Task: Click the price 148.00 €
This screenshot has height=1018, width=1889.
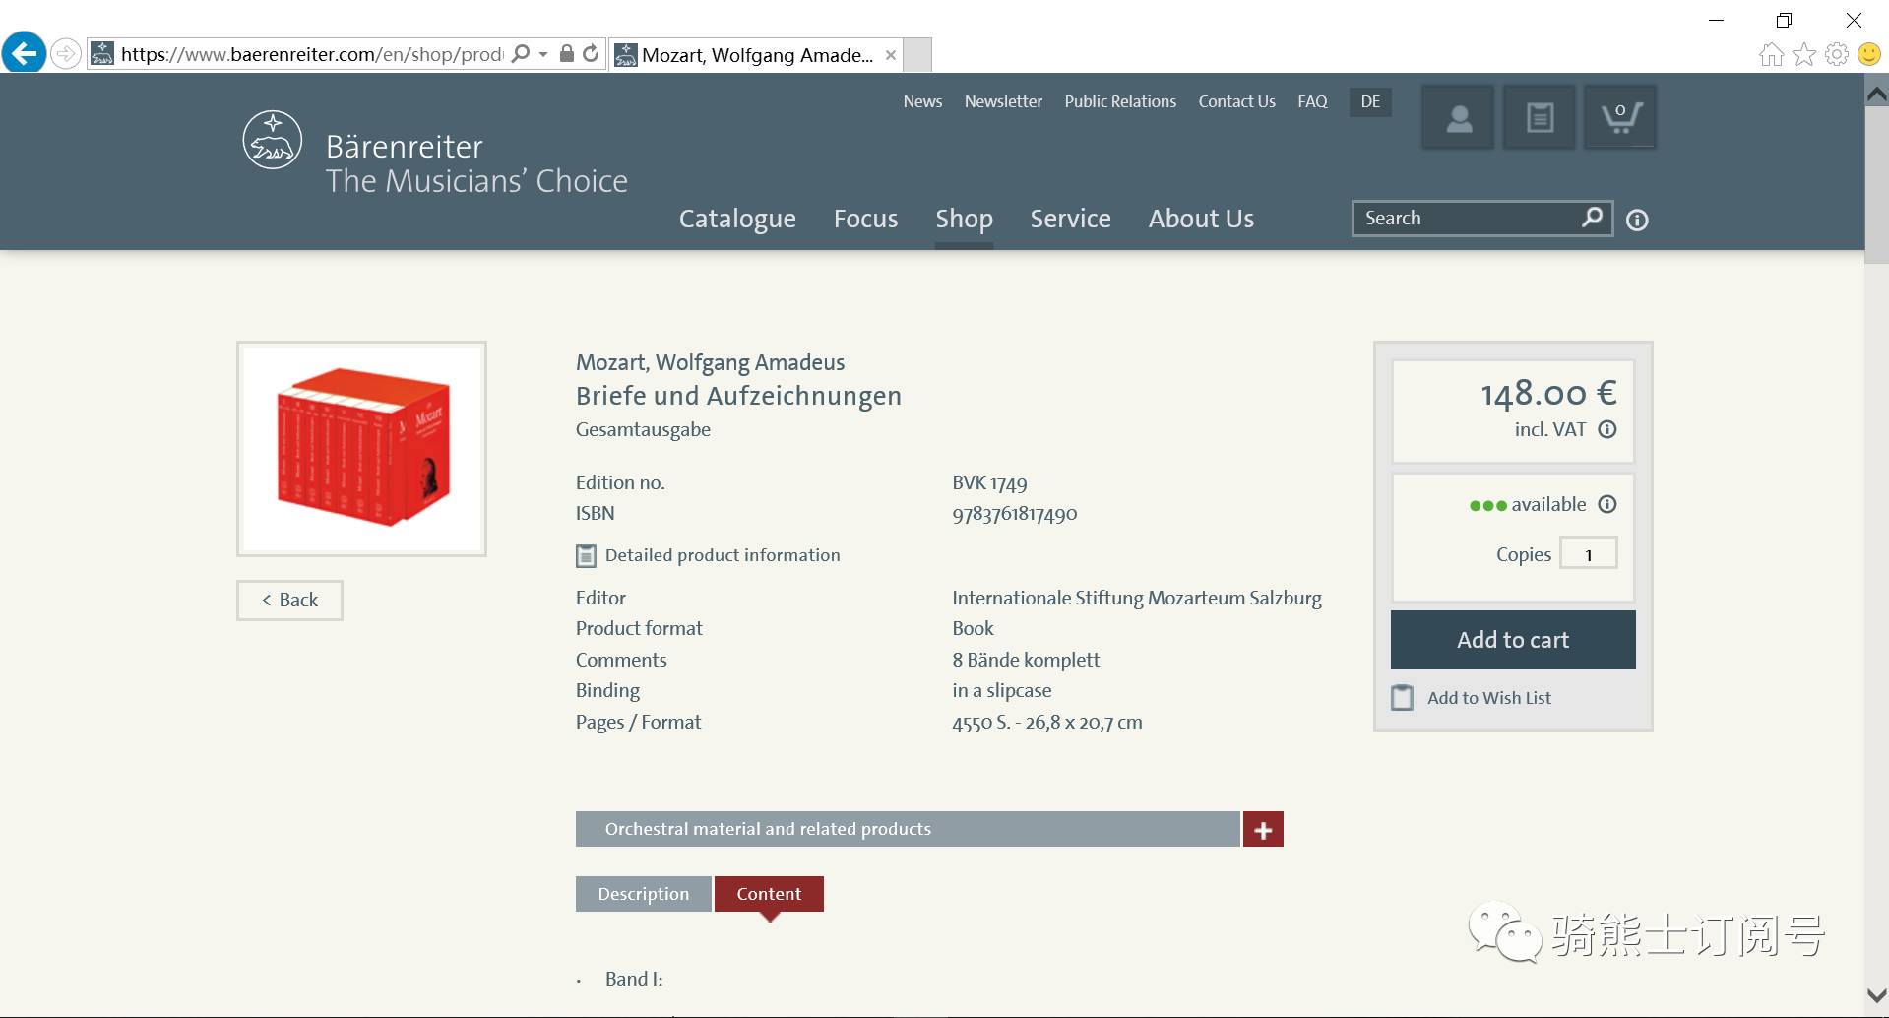Action: (1548, 394)
